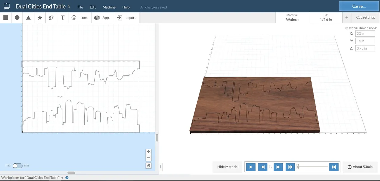
Task: Open the Edit menu
Action: (93, 7)
